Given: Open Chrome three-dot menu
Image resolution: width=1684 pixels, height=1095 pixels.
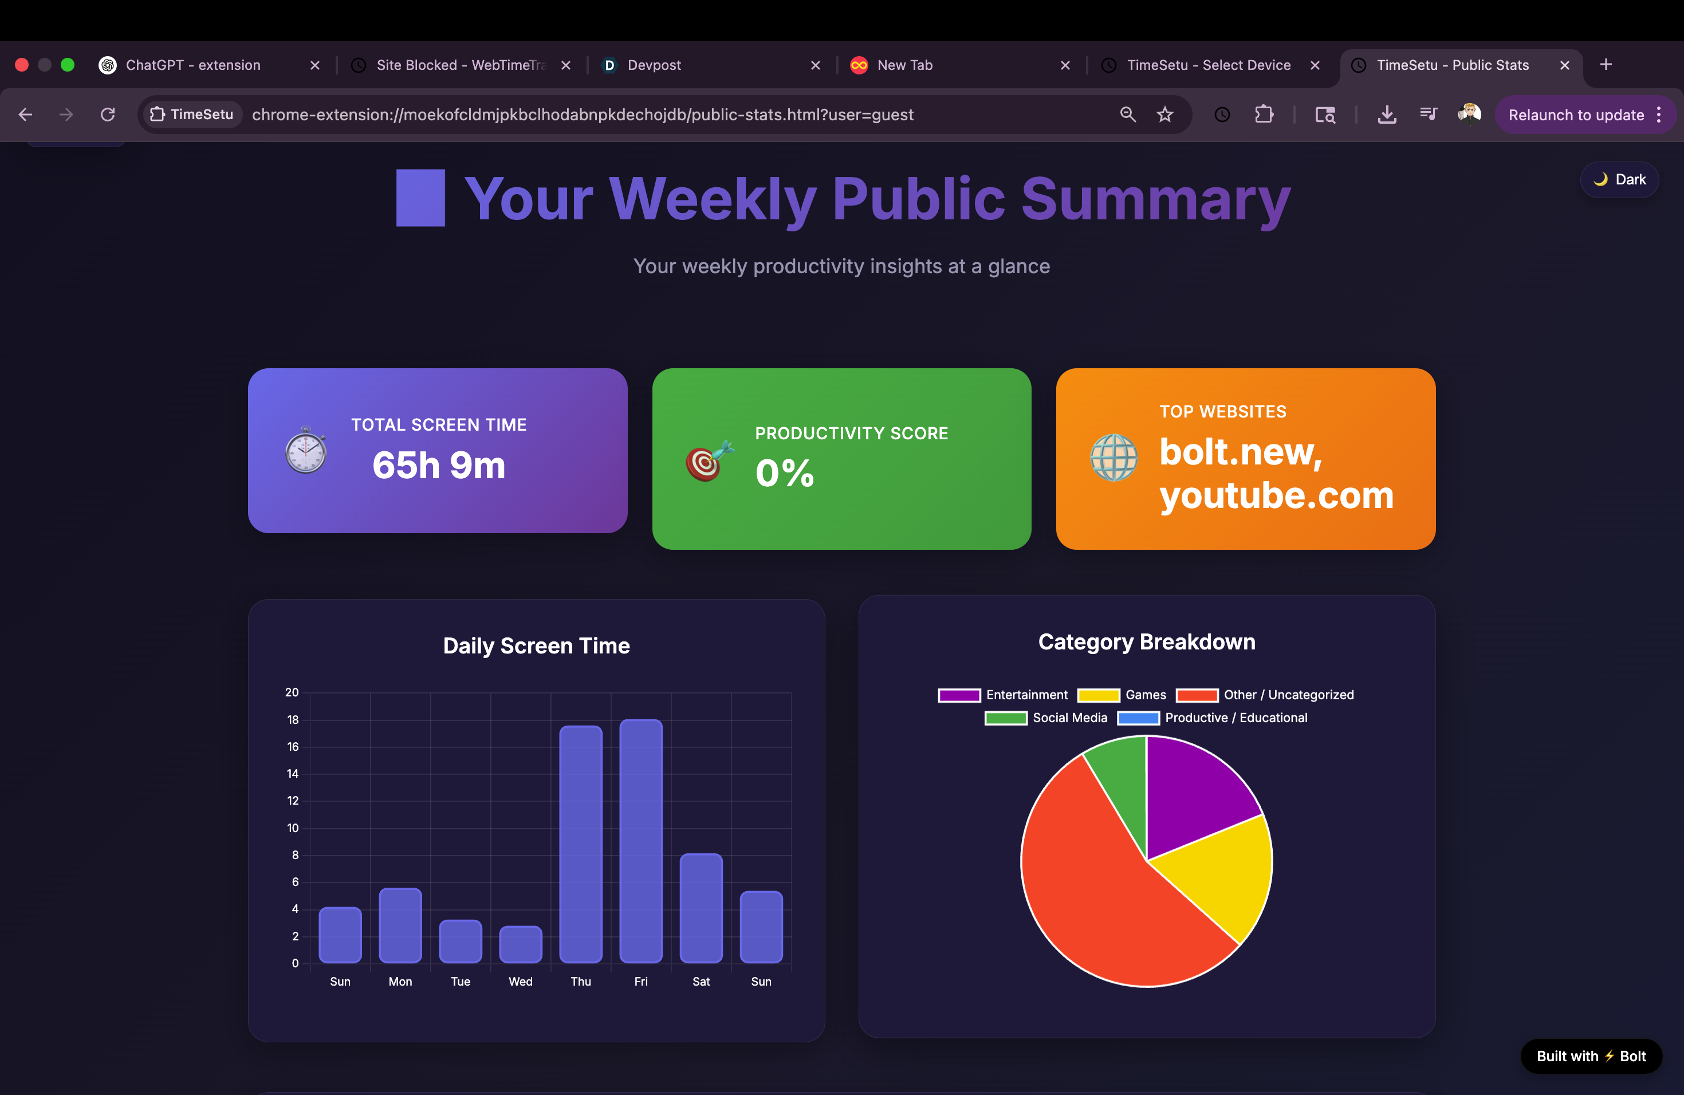Looking at the screenshot, I should pyautogui.click(x=1659, y=115).
